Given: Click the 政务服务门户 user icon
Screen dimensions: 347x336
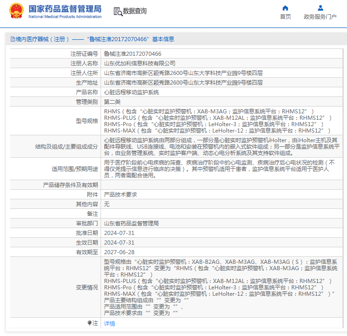Looking at the screenshot, I should tap(320, 8).
